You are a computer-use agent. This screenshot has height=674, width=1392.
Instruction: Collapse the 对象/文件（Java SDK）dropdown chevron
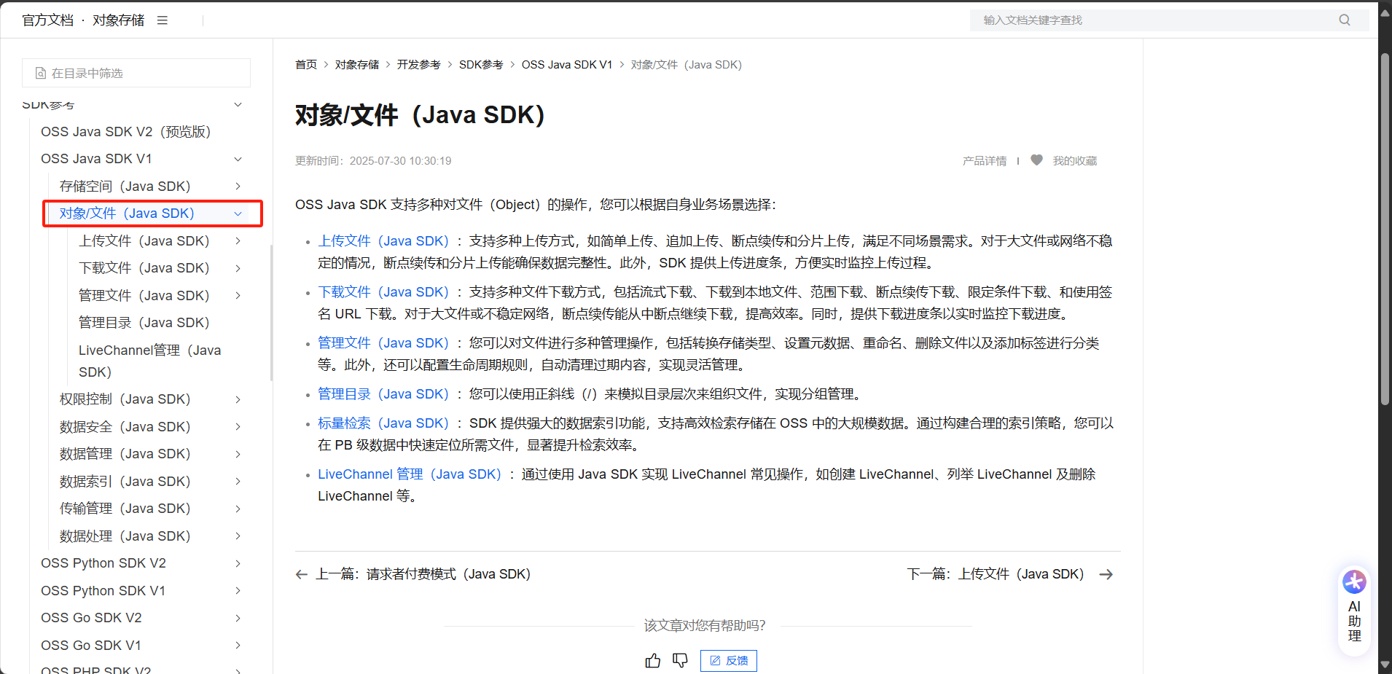click(238, 213)
